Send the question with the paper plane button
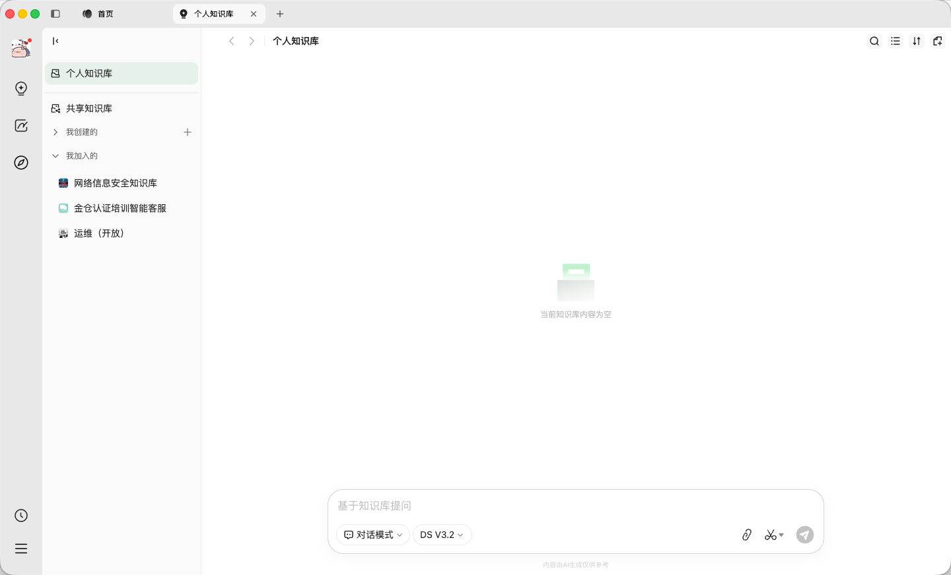951x575 pixels. (805, 535)
